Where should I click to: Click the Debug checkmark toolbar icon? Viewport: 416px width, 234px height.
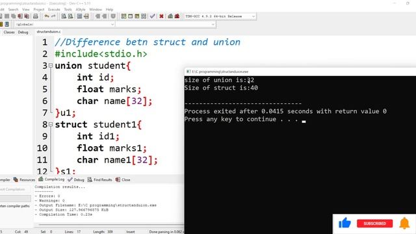(152, 16)
